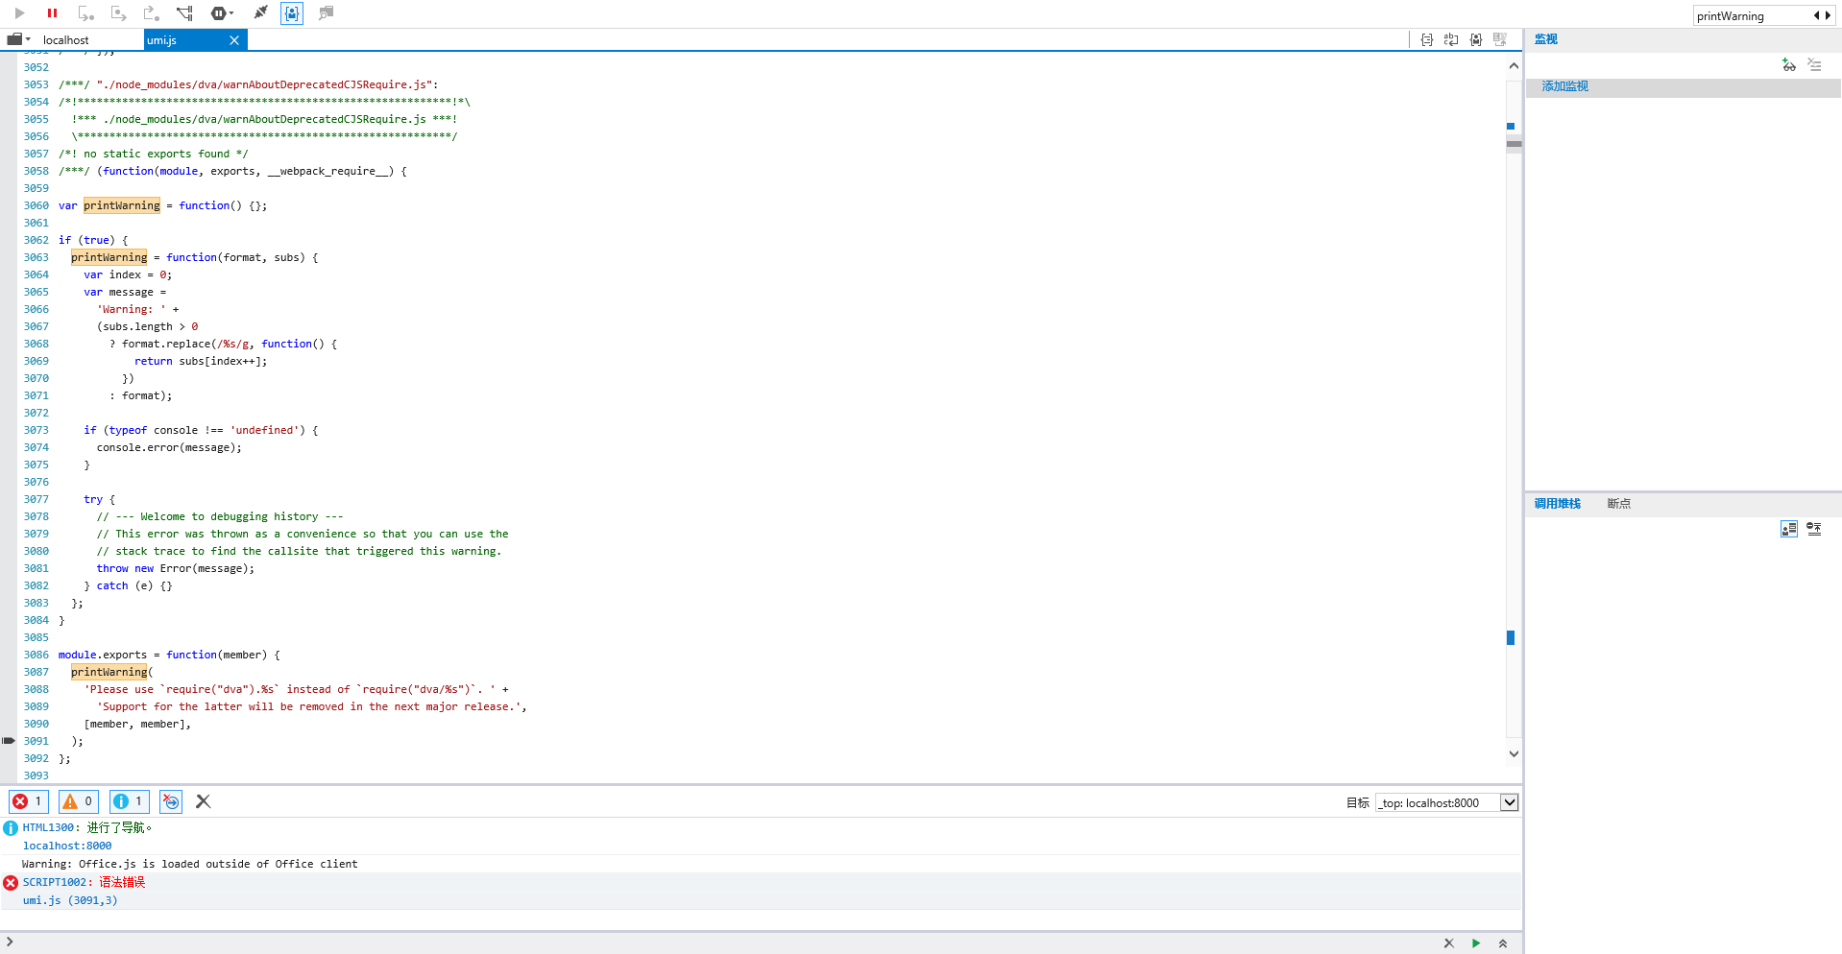This screenshot has height=954, width=1842.
Task: Clear the console with the X icon
Action: coord(203,801)
